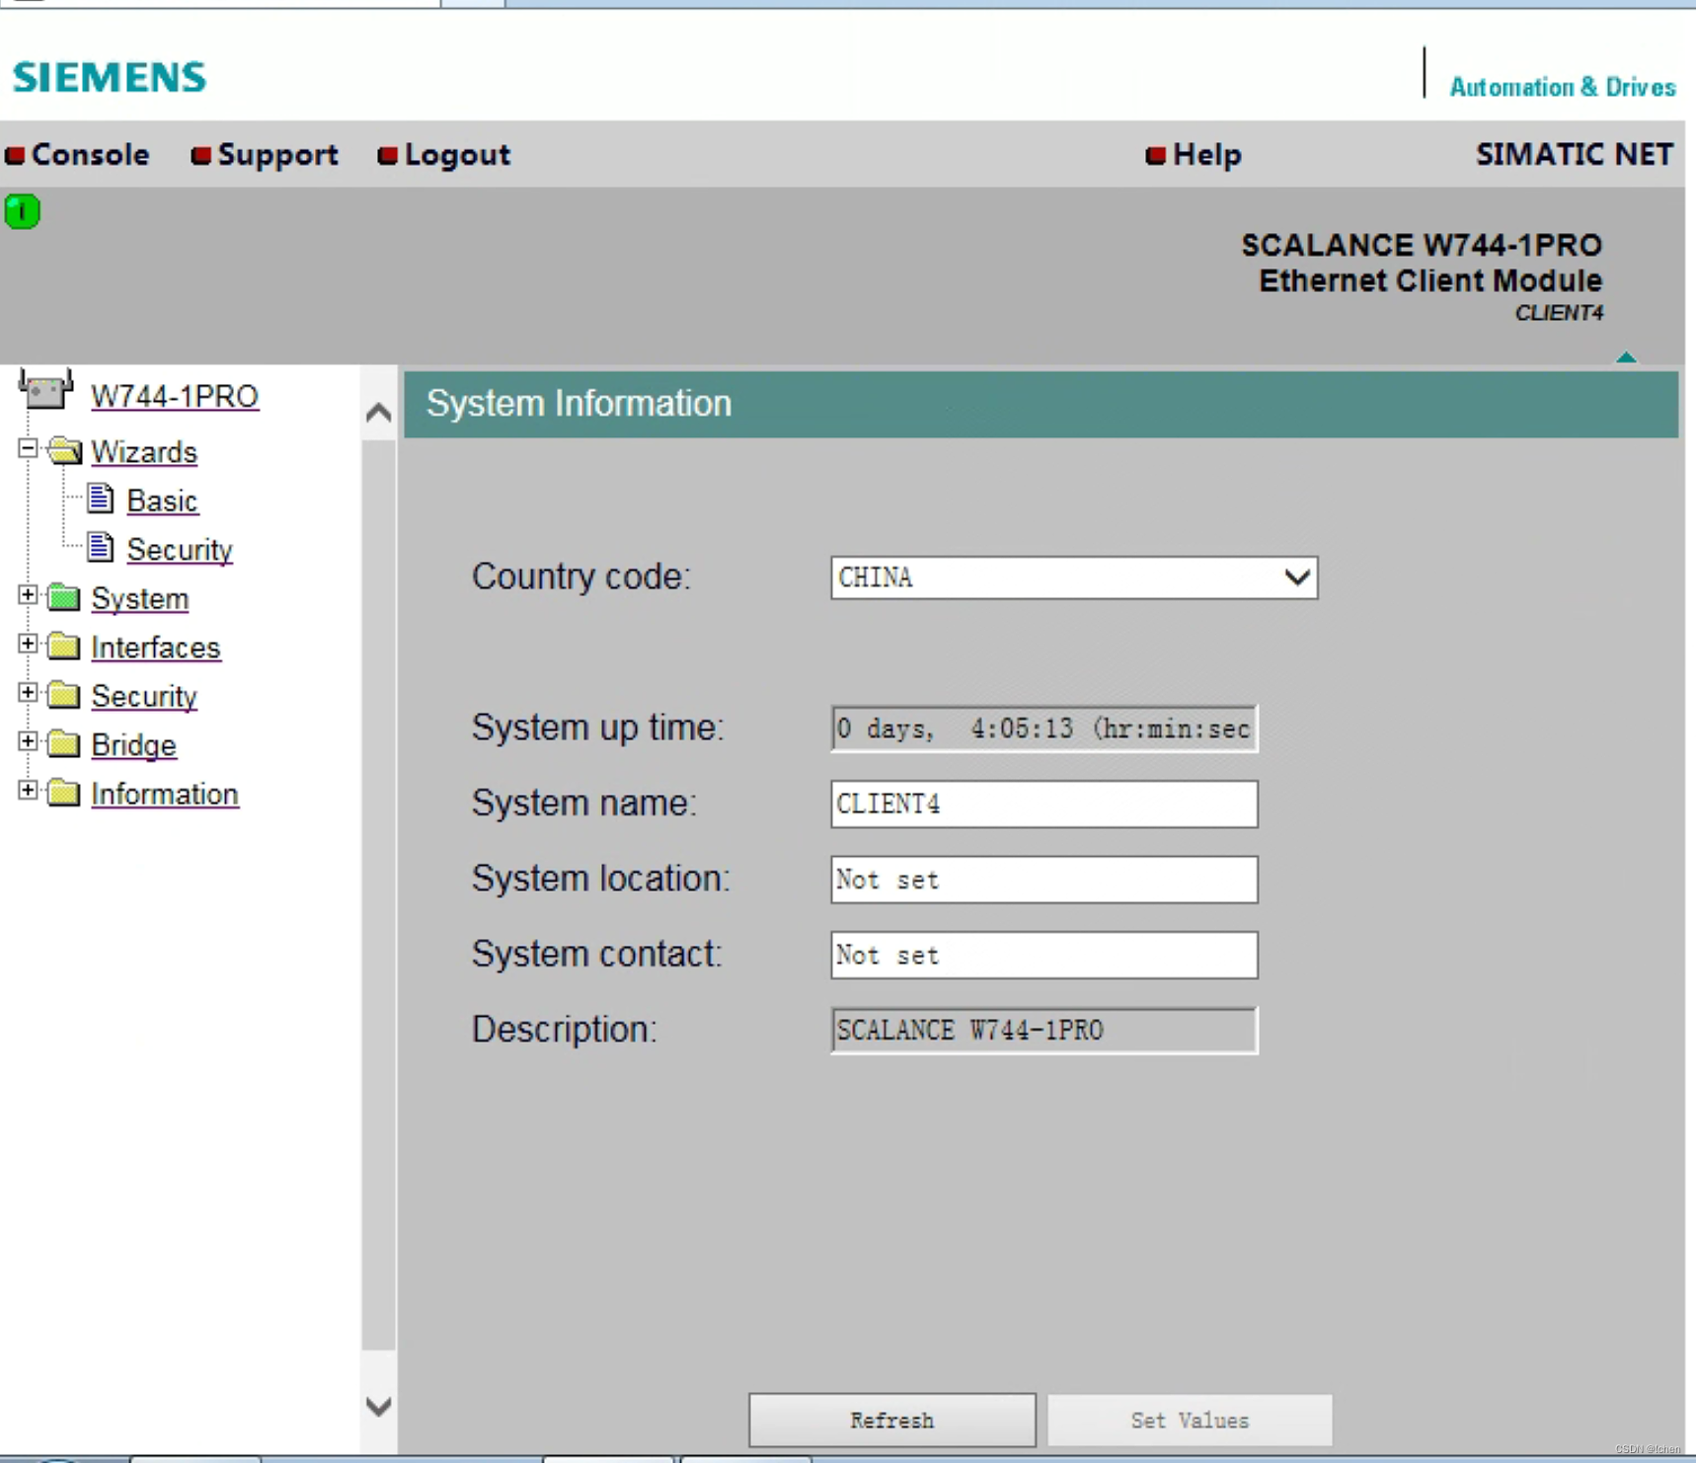Viewport: 1696px width, 1463px height.
Task: Click the small triangle collapse-header arrow
Action: [1626, 357]
